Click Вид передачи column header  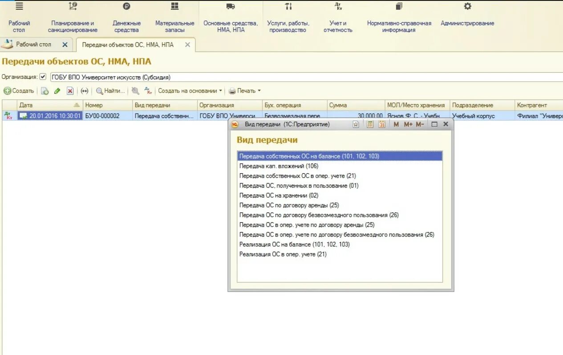pos(165,105)
